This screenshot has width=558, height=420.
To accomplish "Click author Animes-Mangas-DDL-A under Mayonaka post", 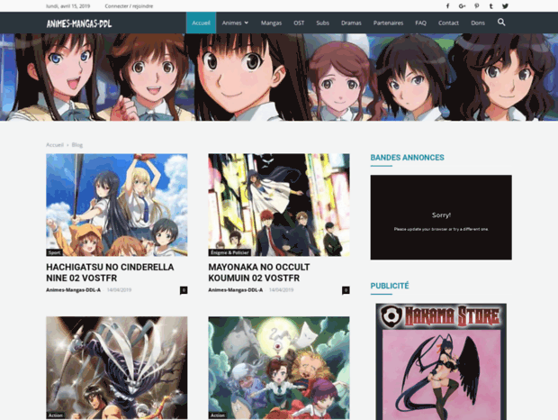I will [235, 290].
